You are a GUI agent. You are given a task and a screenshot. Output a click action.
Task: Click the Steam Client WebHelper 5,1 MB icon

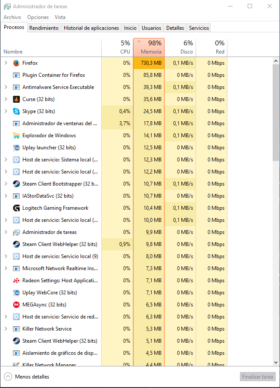(x=16, y=341)
